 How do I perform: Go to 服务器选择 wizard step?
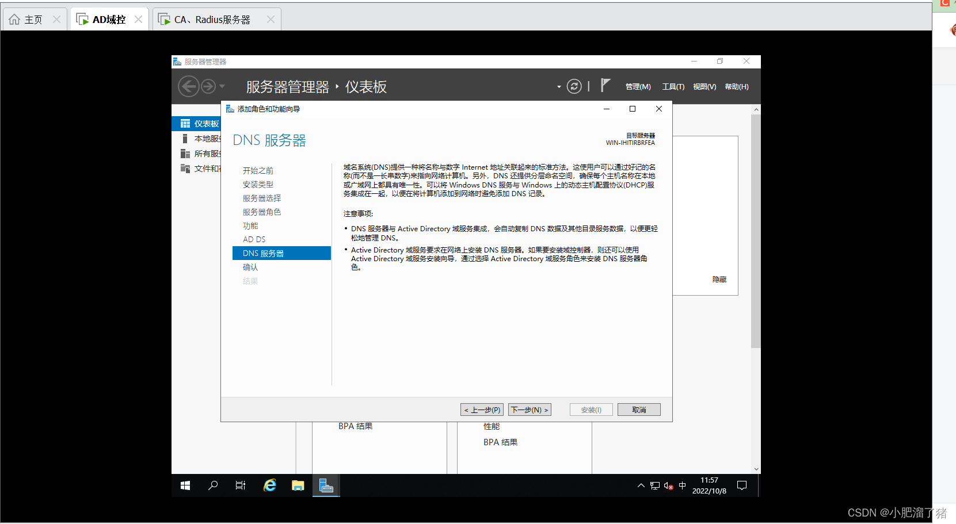[x=262, y=198]
